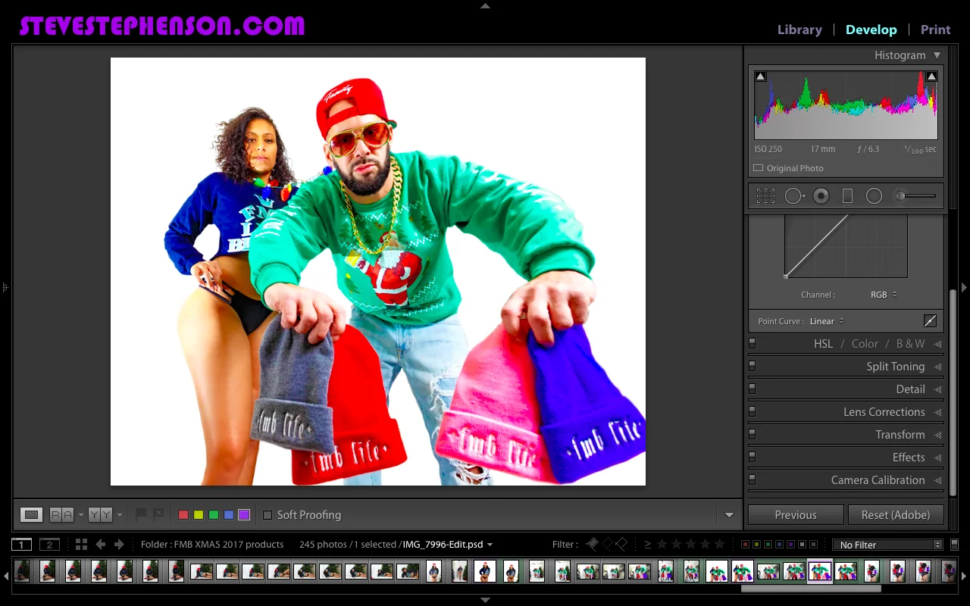
Task: Click the Previous button
Action: click(796, 515)
